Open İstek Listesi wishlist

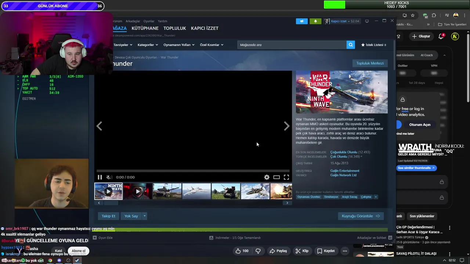coord(374,45)
